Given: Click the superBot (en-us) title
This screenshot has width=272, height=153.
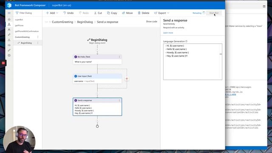Looking at the screenshot, I should pos(62,6).
